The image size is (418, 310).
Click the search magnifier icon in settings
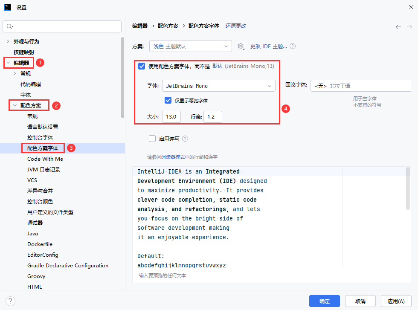point(10,26)
